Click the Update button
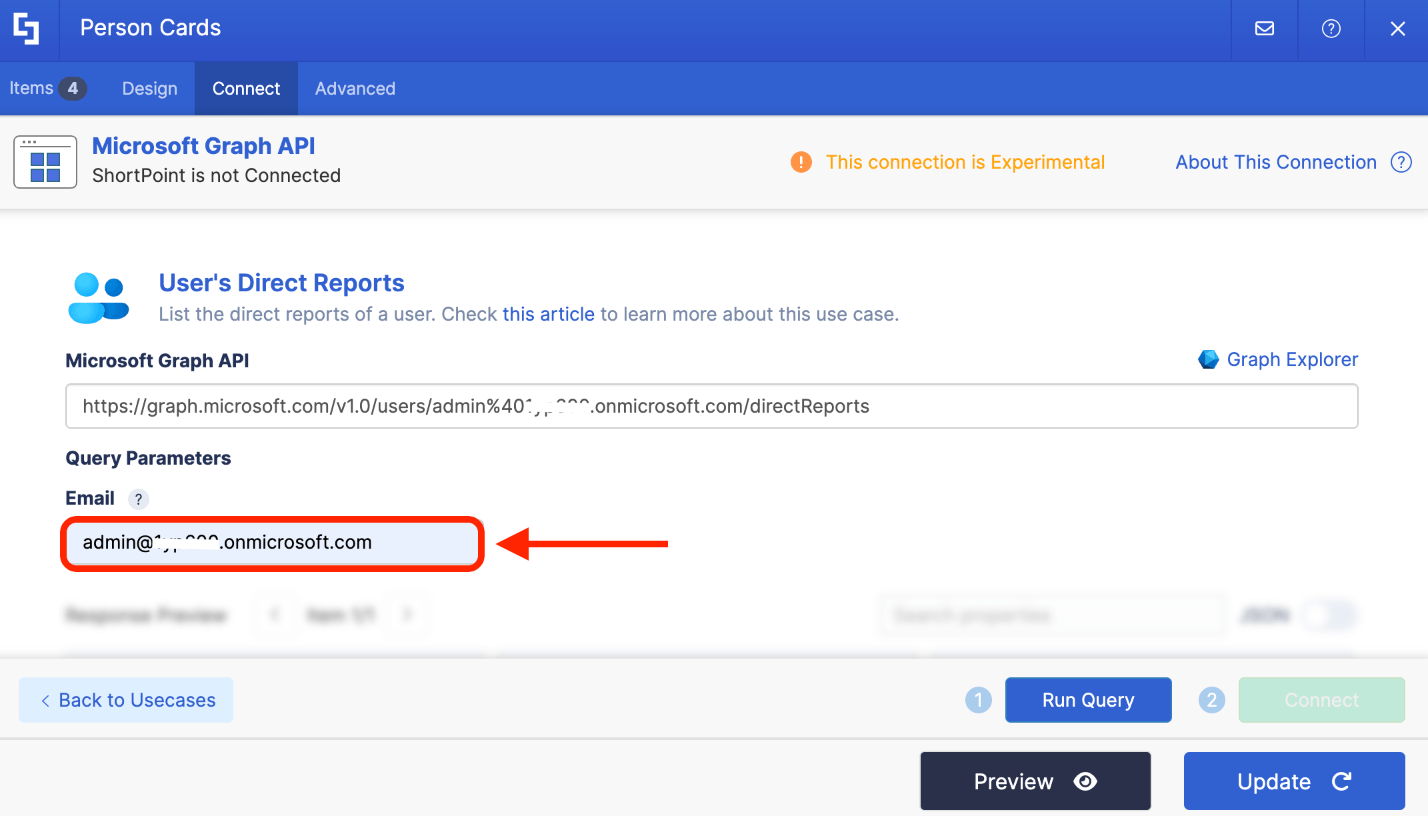This screenshot has width=1428, height=816. click(x=1294, y=781)
